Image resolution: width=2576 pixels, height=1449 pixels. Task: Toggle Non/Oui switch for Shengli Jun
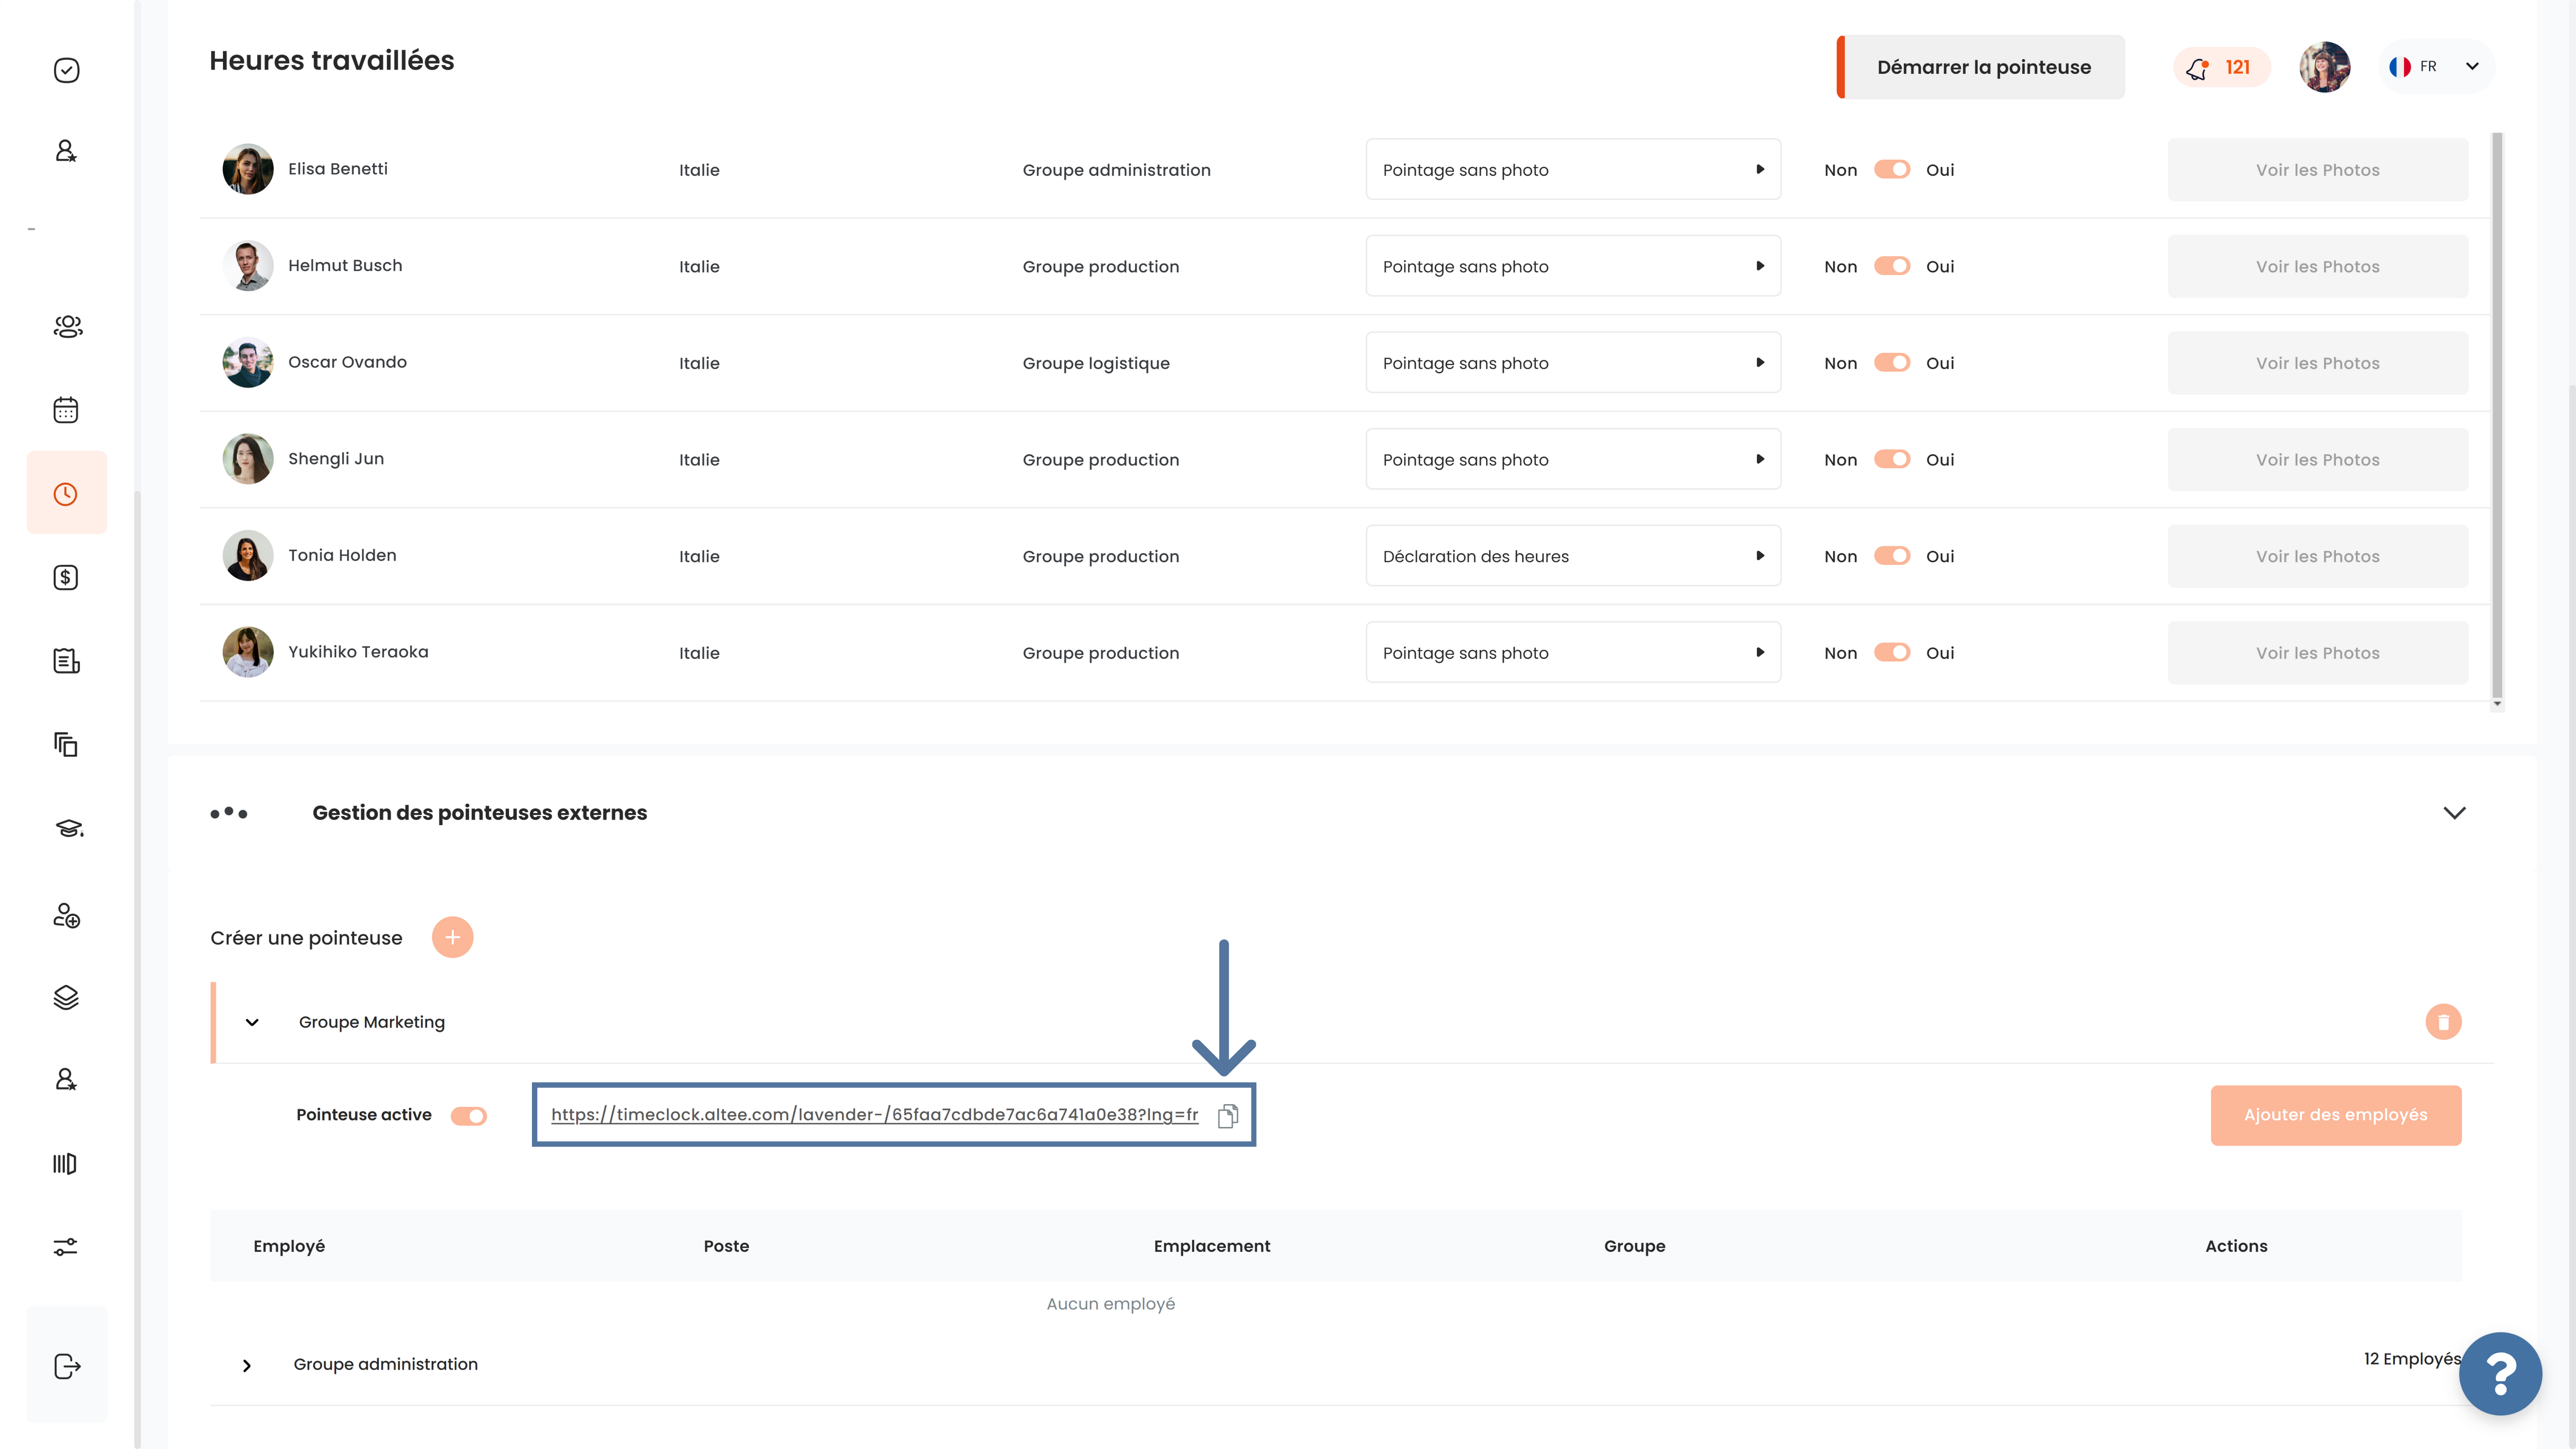coord(1892,459)
